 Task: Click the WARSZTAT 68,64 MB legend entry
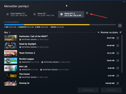[26, 27]
